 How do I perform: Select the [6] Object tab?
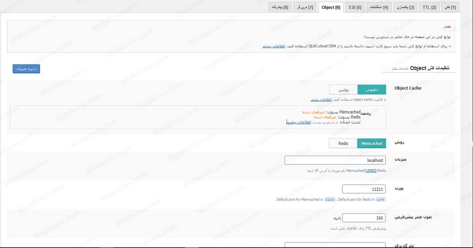(331, 7)
